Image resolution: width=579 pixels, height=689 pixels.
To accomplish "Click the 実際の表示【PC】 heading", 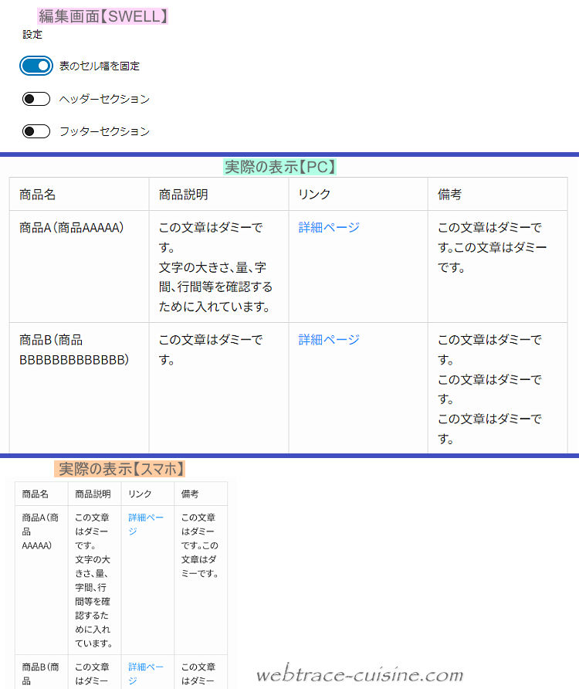I will (279, 167).
